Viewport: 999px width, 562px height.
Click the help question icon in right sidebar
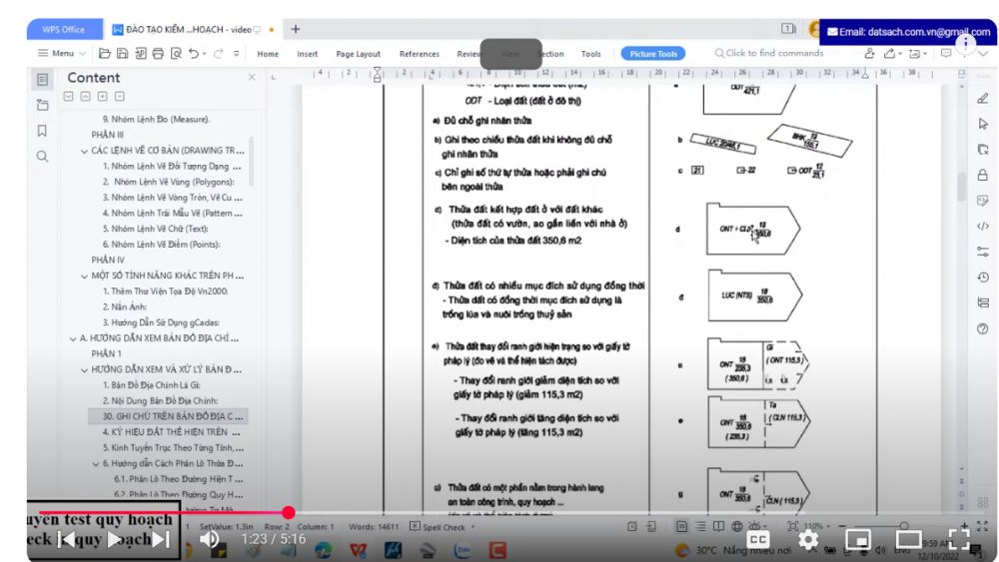pyautogui.click(x=983, y=328)
